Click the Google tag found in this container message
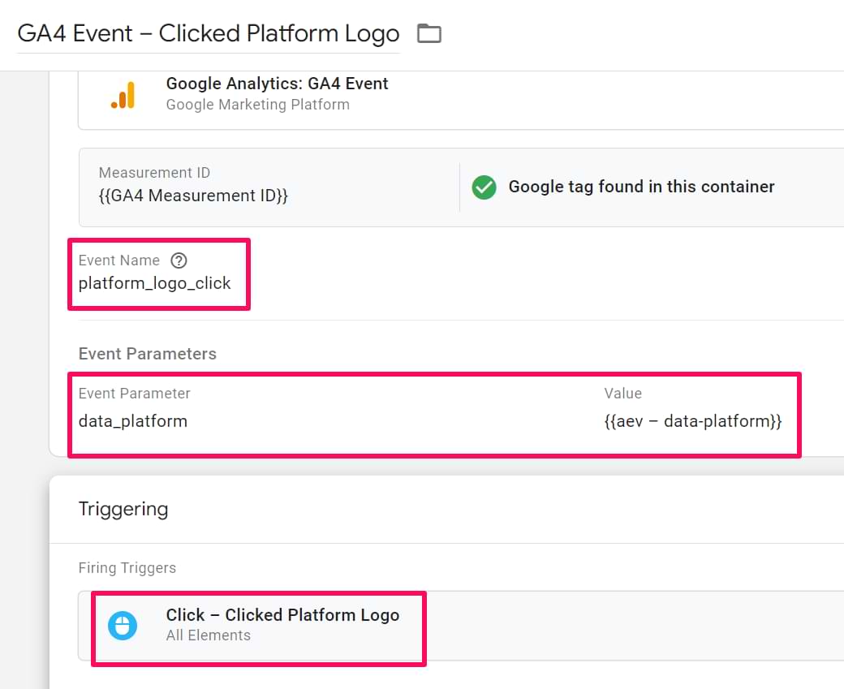The height and width of the screenshot is (689, 844). [x=641, y=187]
